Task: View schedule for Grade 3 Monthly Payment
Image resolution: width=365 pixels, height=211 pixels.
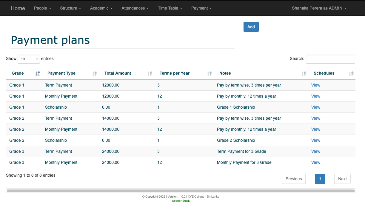Action: [315, 162]
